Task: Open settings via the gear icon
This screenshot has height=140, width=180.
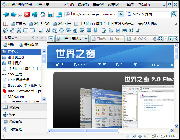Action: [x=12, y=30]
